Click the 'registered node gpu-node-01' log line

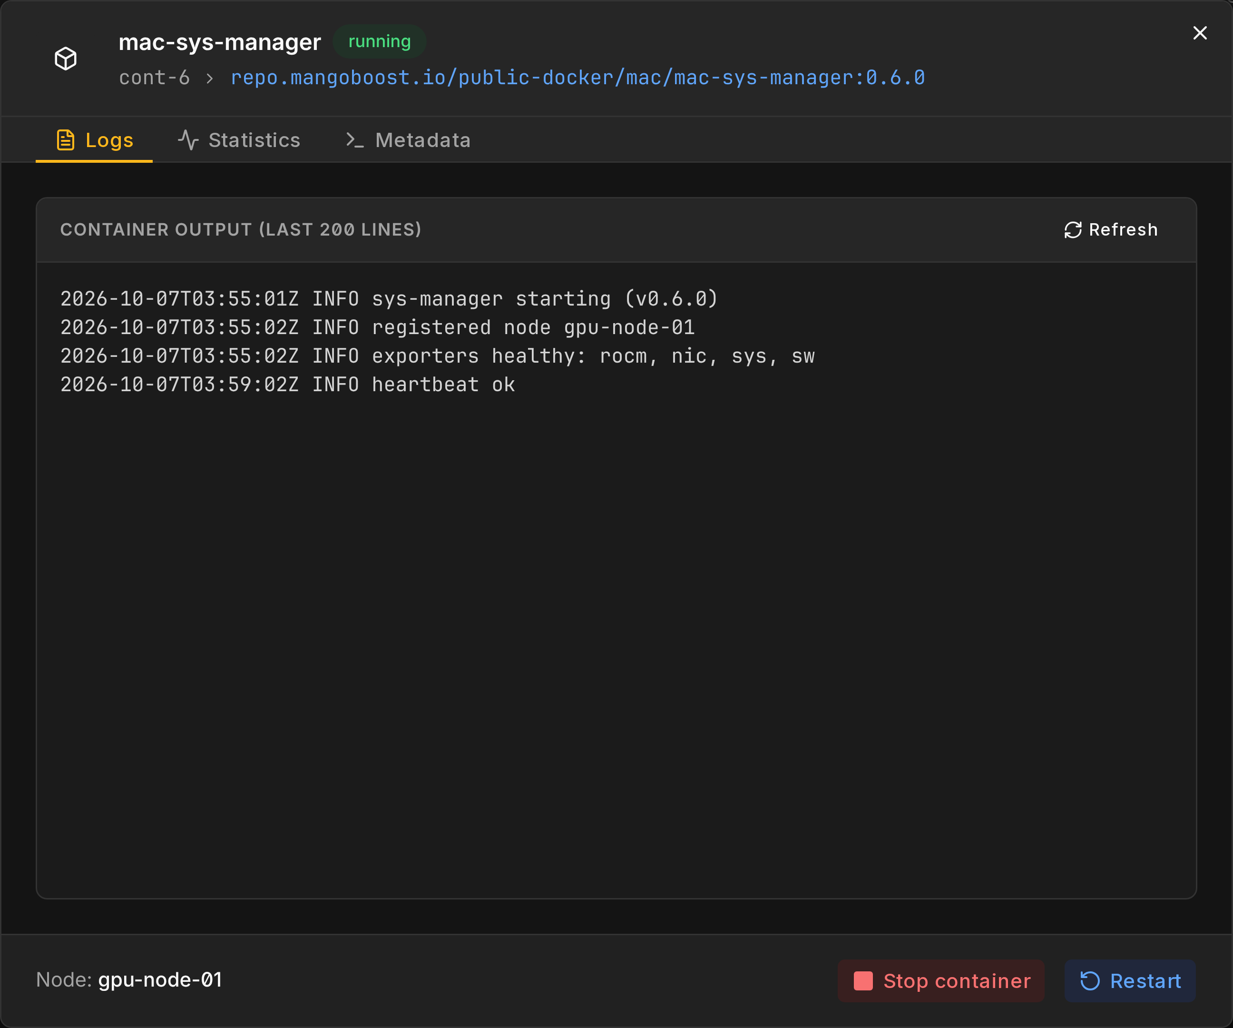378,327
